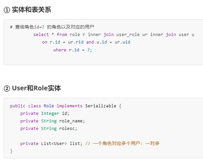Click the 'rolesc' field name
This screenshot has height=160, width=203.
(x=67, y=129)
